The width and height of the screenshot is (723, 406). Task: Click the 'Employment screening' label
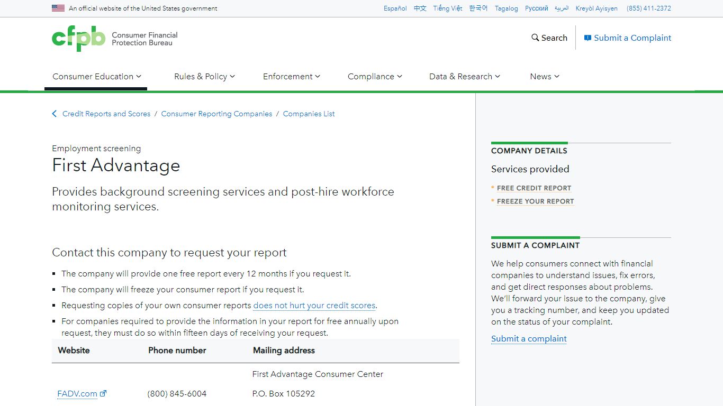[96, 149]
